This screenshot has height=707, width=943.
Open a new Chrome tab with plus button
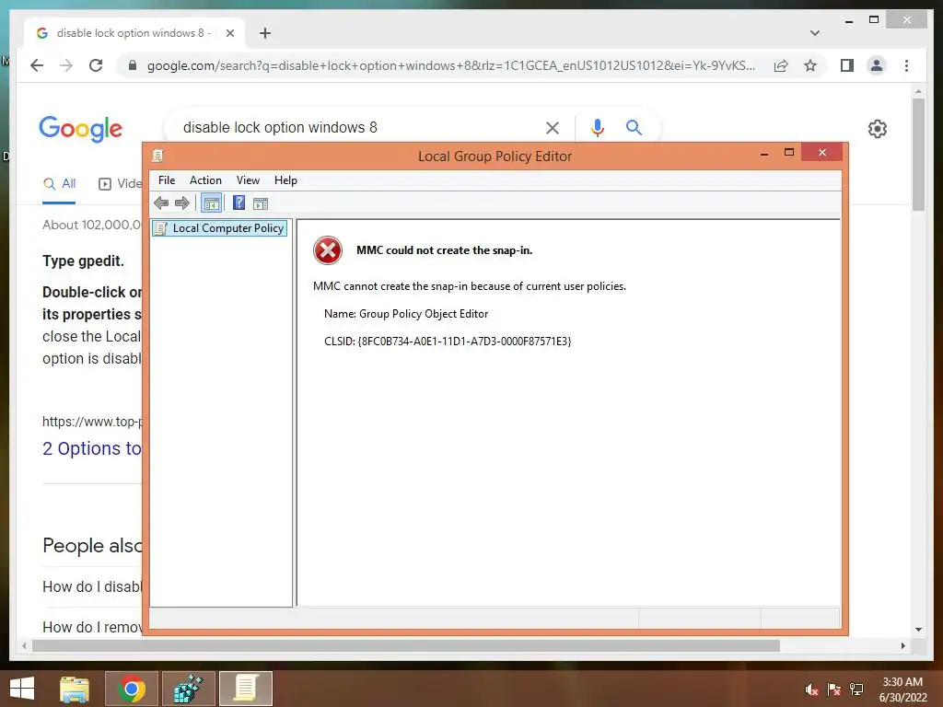click(265, 34)
